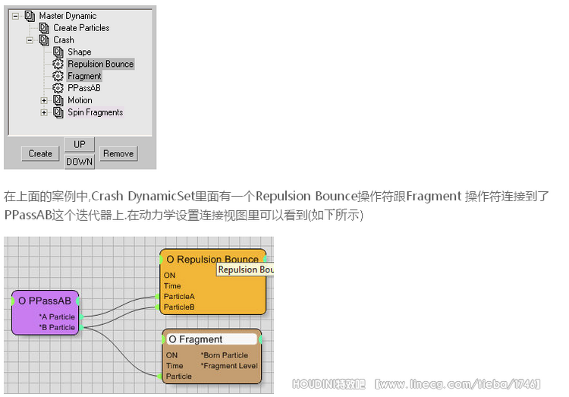Select Repulsion Bounce in the tree
Viewport: 569px width, 397px height.
point(100,64)
